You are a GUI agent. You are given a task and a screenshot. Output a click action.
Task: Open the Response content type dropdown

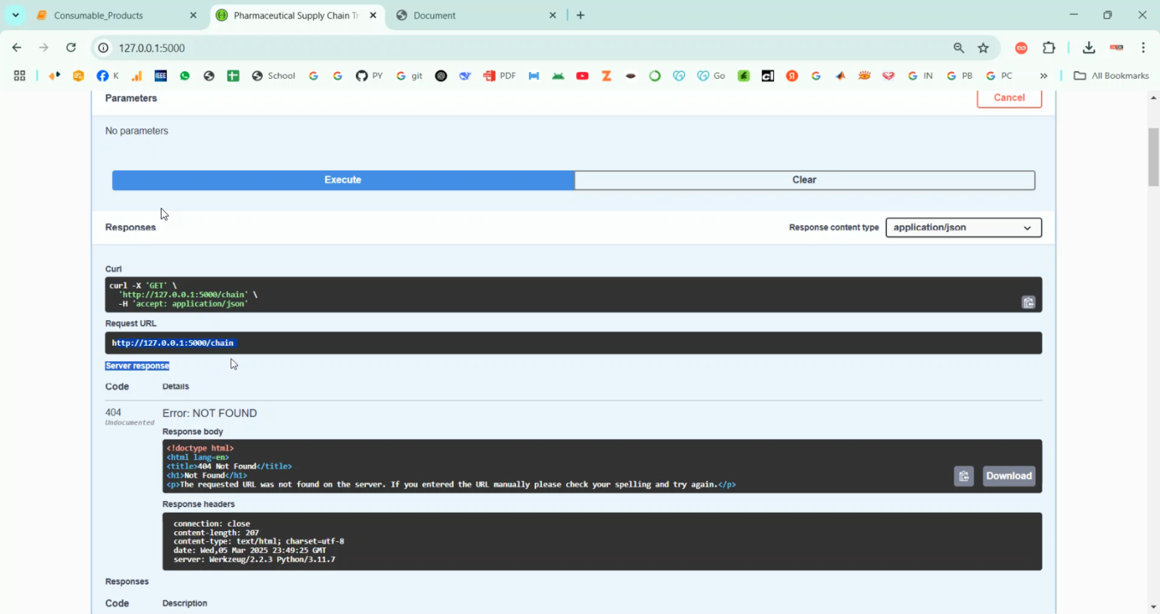coord(963,227)
